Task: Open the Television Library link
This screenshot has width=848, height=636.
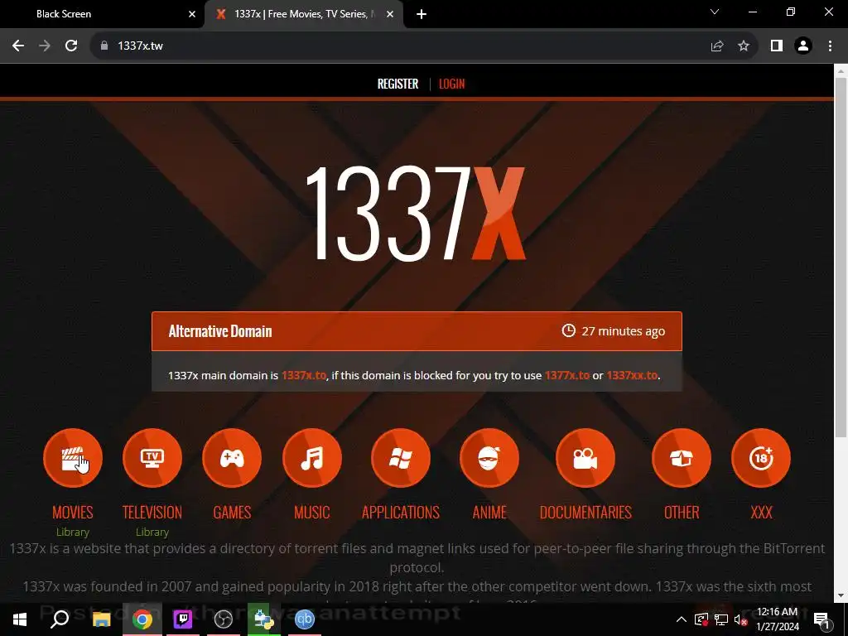Action: 152,532
